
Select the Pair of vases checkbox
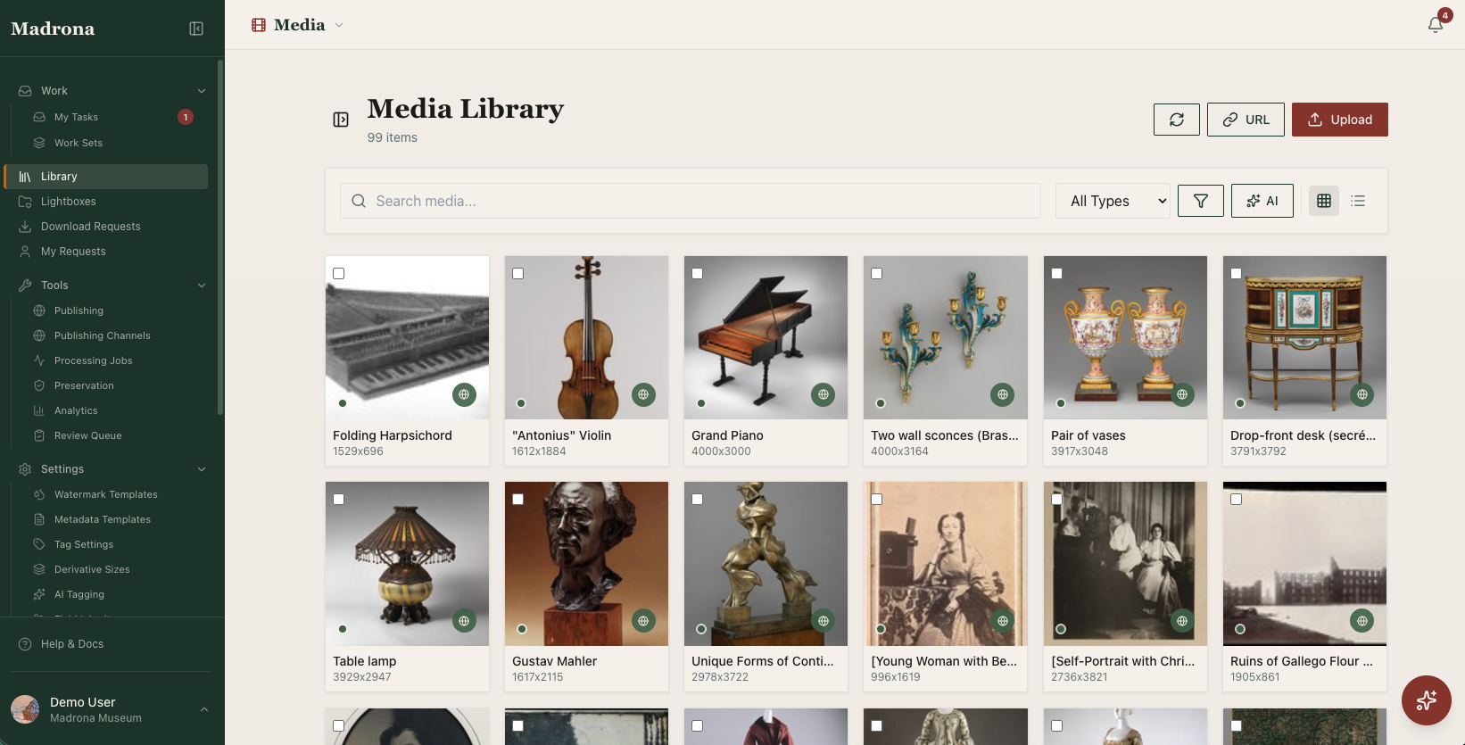[1057, 274]
